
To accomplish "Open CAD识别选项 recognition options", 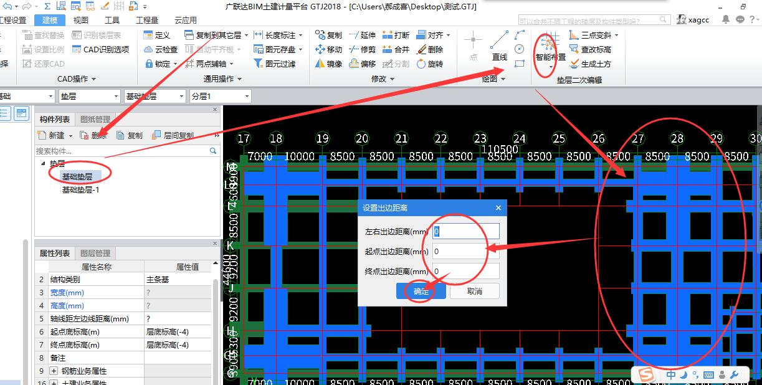I will tap(100, 50).
